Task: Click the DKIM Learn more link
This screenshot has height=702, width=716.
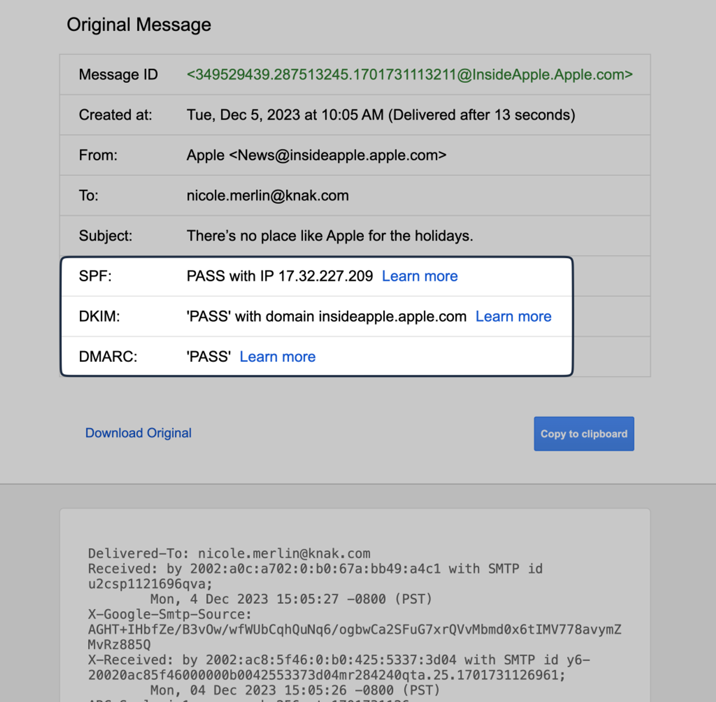Action: pos(513,316)
